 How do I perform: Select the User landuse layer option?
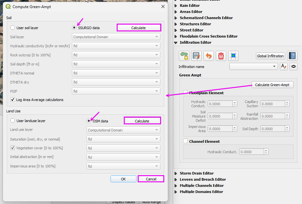pos(13,121)
